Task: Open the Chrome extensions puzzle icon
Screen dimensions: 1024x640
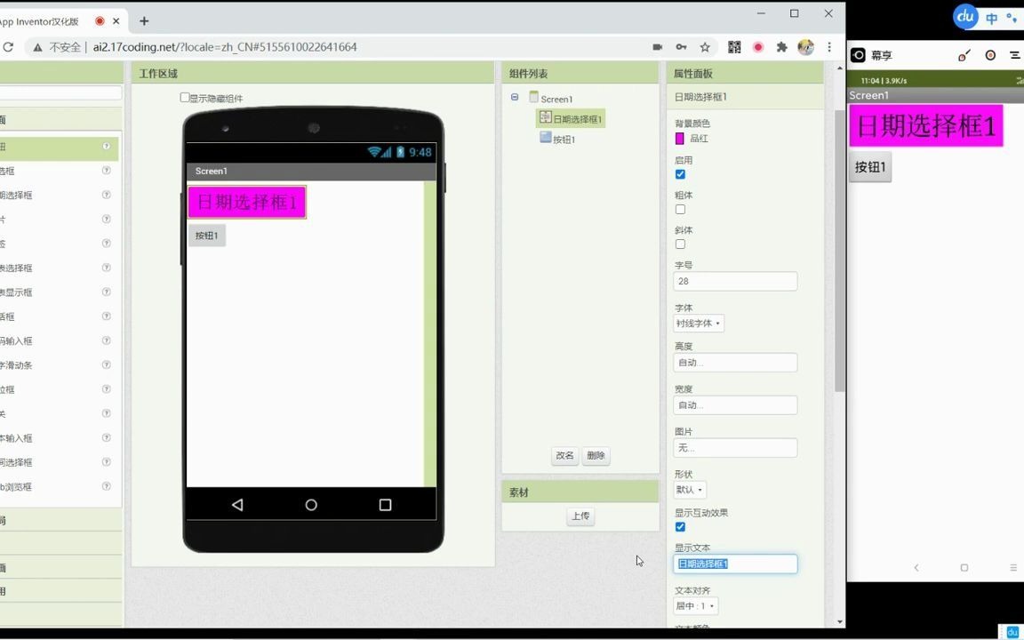Action: click(781, 47)
